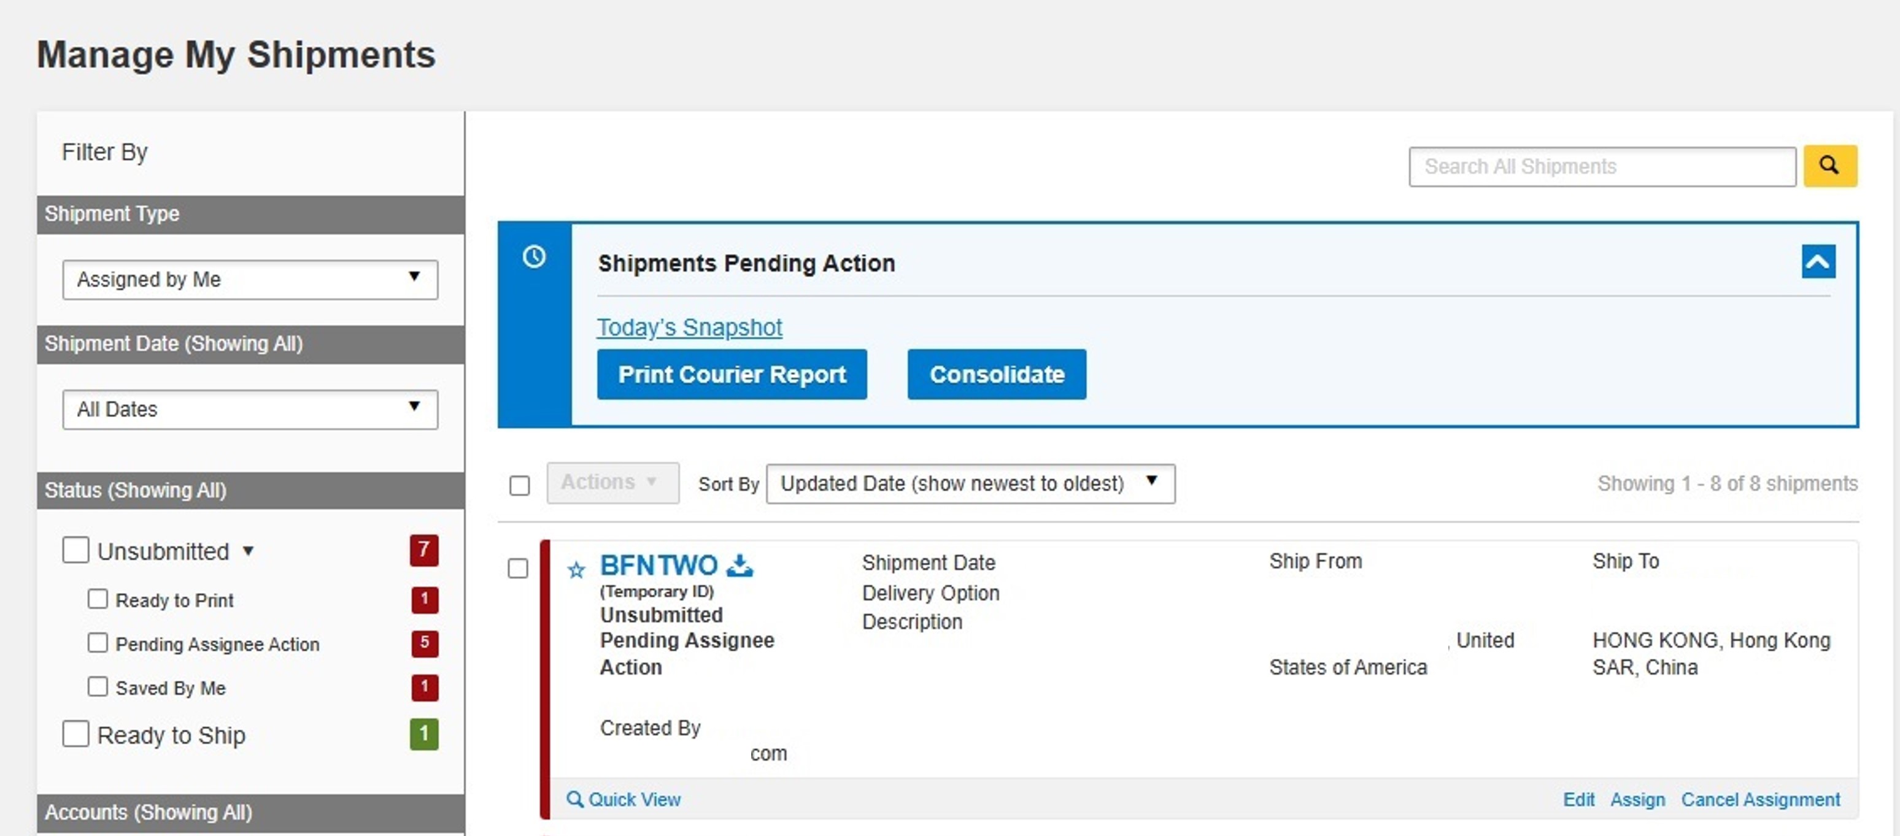Open Today's Snapshot link
The width and height of the screenshot is (1900, 836).
(689, 328)
